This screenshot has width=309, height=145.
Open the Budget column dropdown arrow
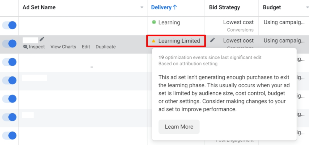click(307, 7)
